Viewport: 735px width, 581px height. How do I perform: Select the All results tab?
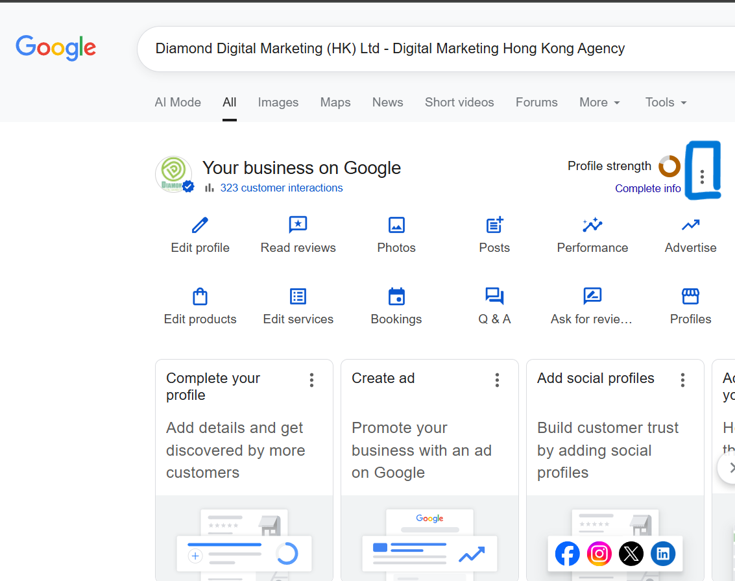pyautogui.click(x=229, y=102)
